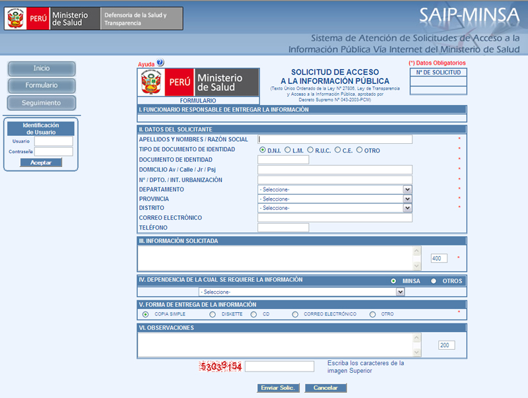Click the captcha characters input field

click(279, 366)
